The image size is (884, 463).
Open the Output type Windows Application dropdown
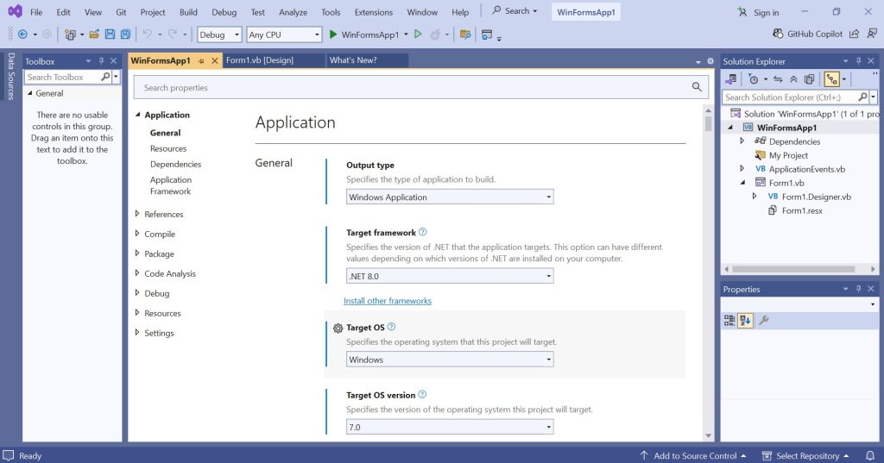pos(450,197)
